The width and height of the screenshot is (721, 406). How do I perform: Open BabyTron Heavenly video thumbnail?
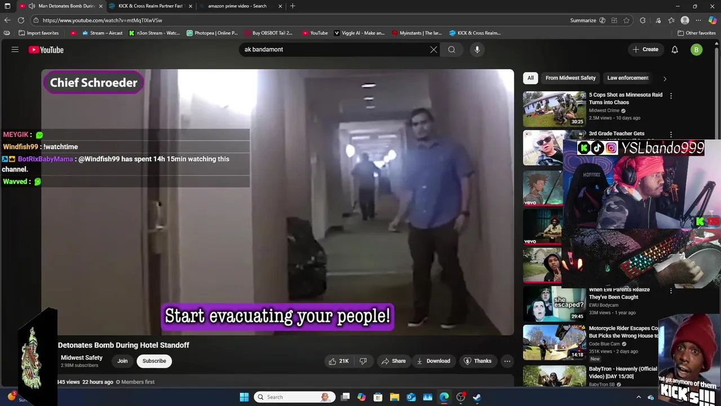(554, 376)
